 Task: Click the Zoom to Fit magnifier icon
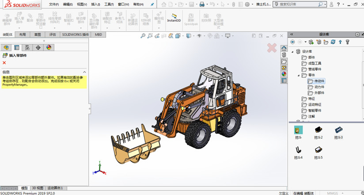(x=143, y=36)
